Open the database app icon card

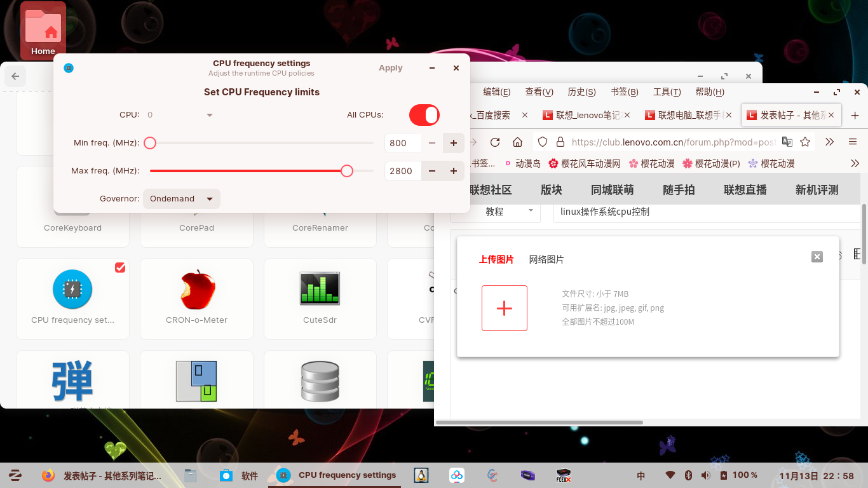(320, 379)
